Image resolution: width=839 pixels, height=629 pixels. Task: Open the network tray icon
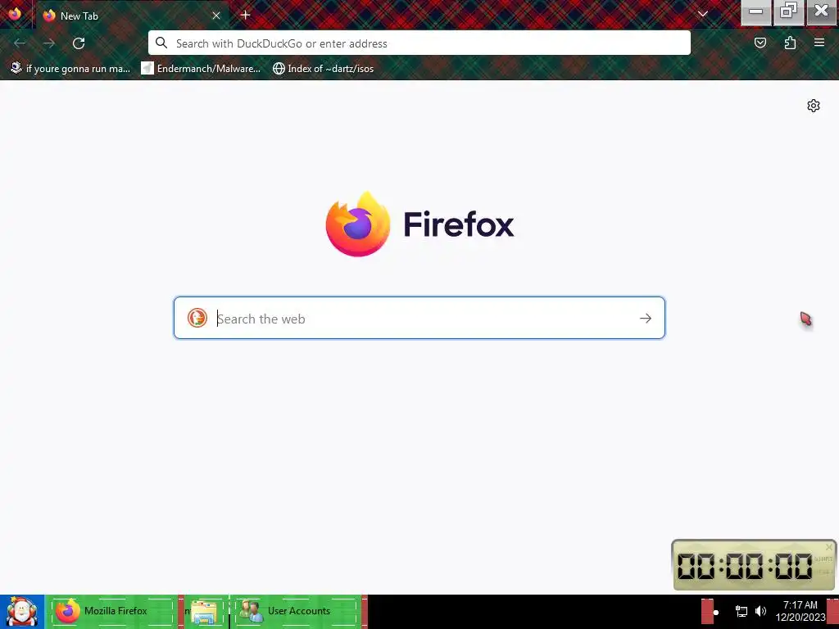pyautogui.click(x=741, y=611)
